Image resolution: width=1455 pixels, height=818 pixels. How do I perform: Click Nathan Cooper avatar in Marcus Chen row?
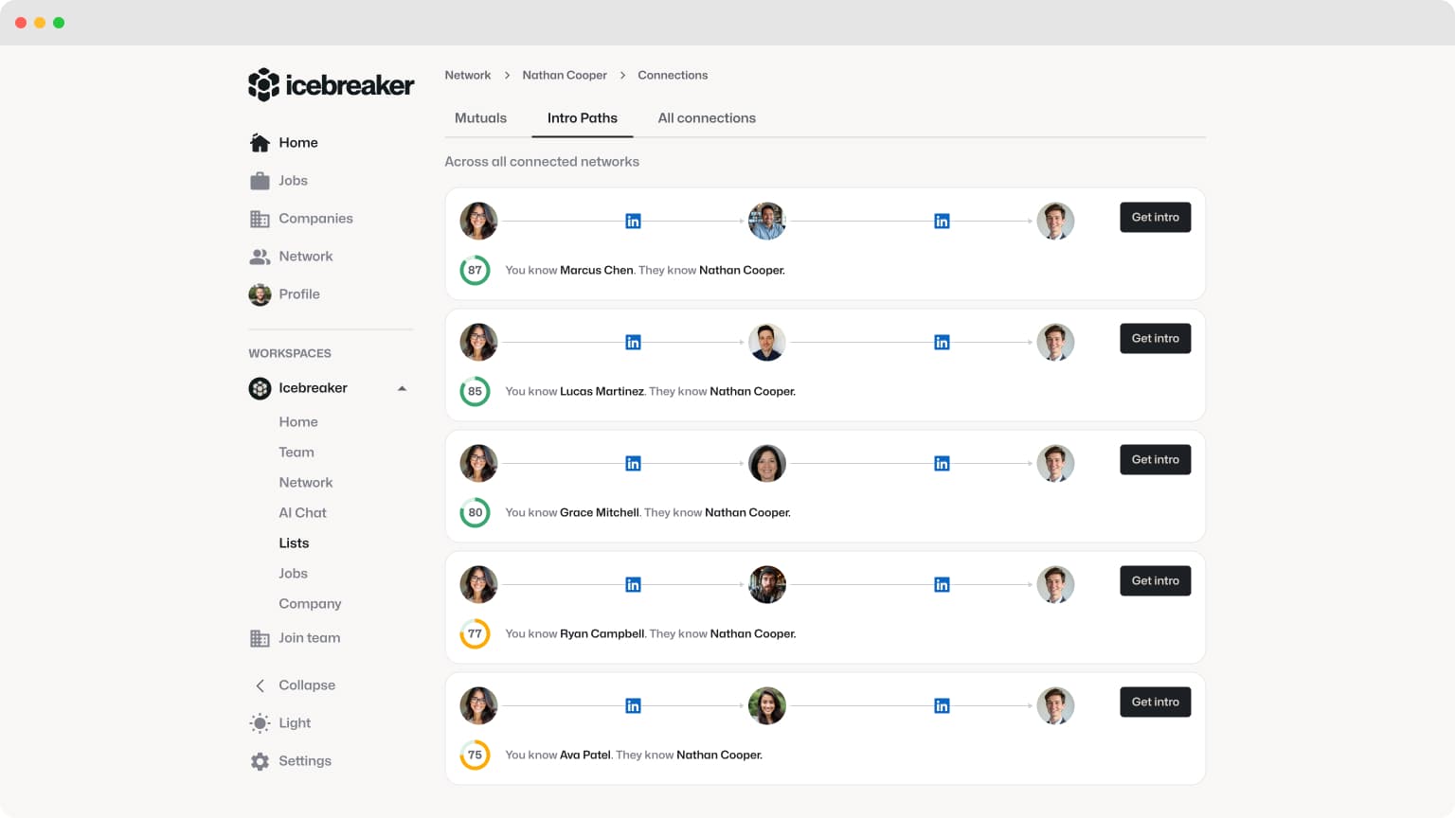pos(1055,222)
